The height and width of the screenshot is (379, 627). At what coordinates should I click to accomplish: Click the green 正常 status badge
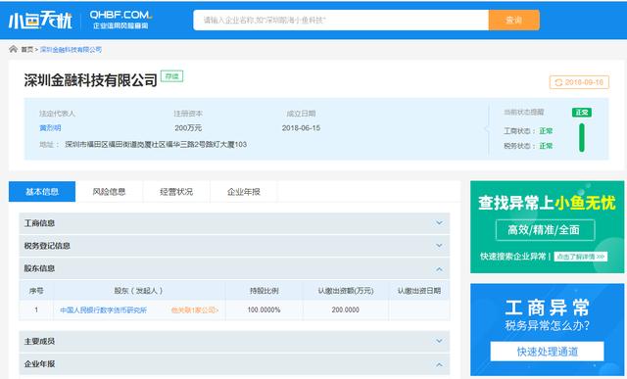coord(582,113)
